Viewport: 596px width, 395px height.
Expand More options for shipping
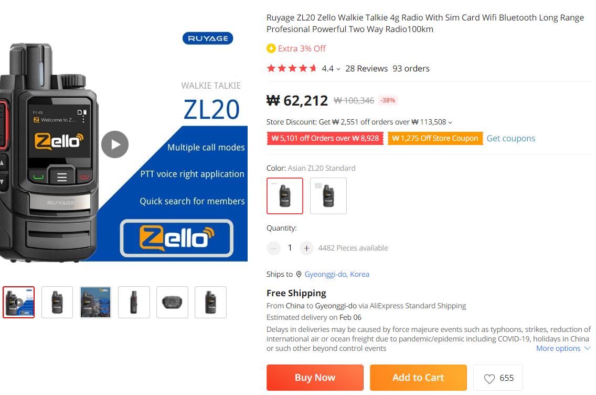click(563, 348)
